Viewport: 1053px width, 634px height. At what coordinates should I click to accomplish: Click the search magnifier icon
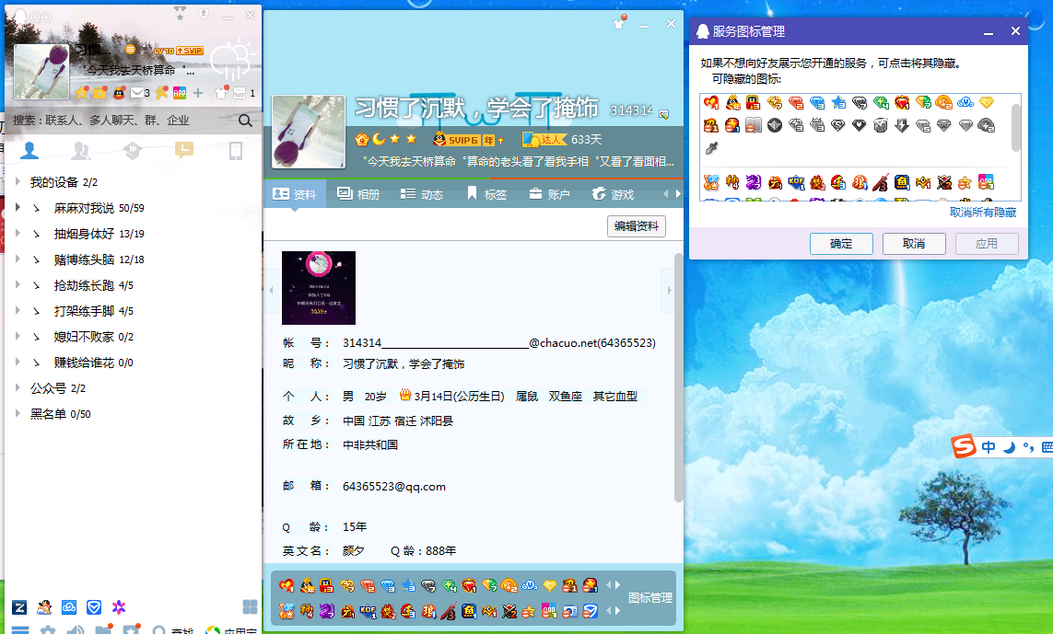click(246, 121)
